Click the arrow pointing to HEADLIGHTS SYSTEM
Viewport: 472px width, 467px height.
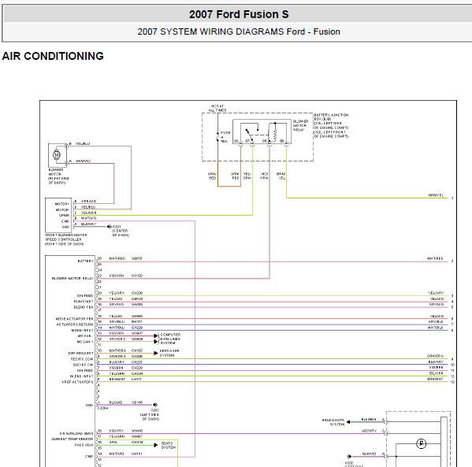tap(348, 422)
